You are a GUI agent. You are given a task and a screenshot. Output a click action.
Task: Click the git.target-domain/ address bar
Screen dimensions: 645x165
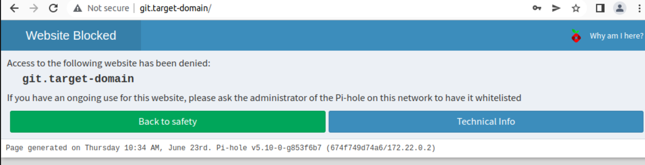point(175,8)
